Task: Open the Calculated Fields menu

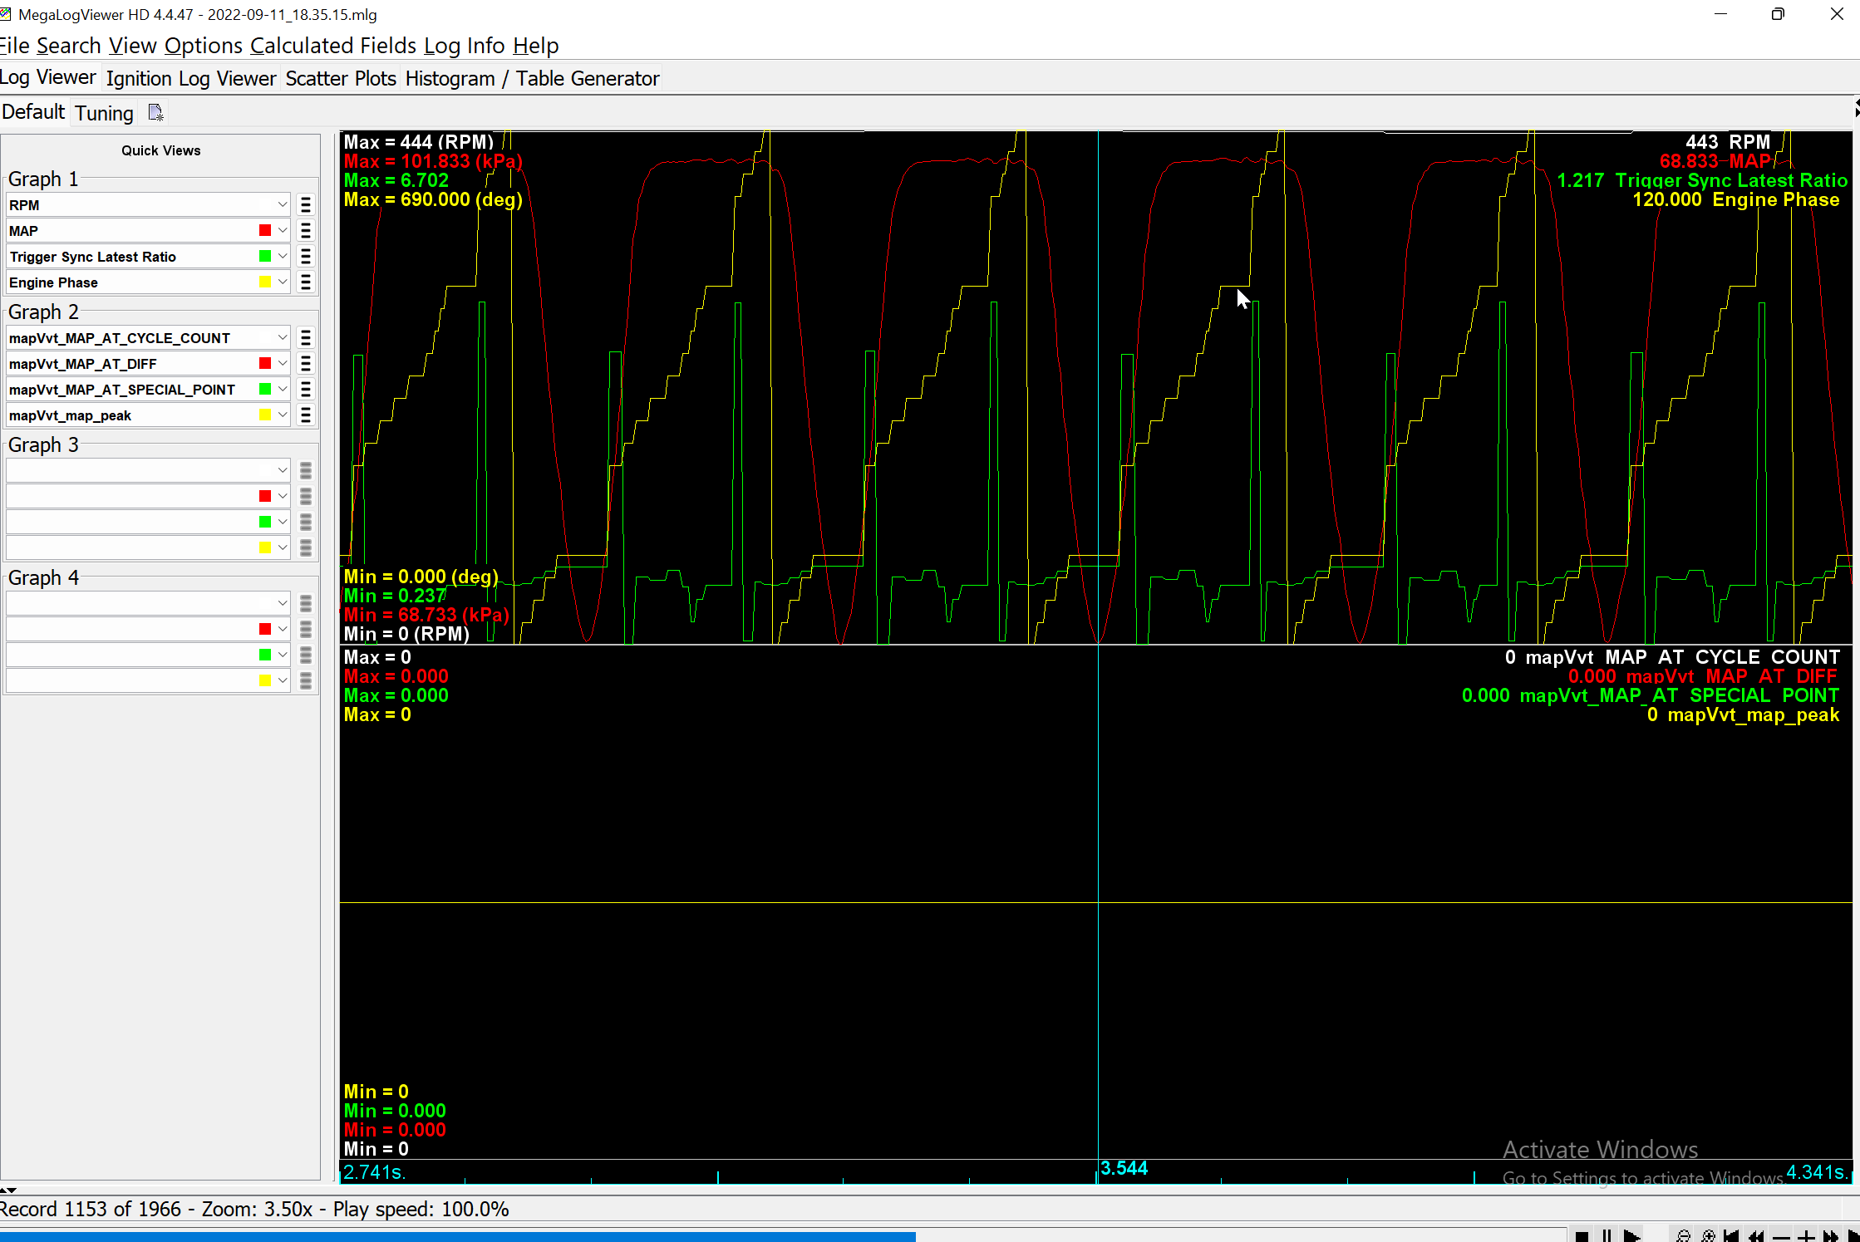Action: point(333,46)
